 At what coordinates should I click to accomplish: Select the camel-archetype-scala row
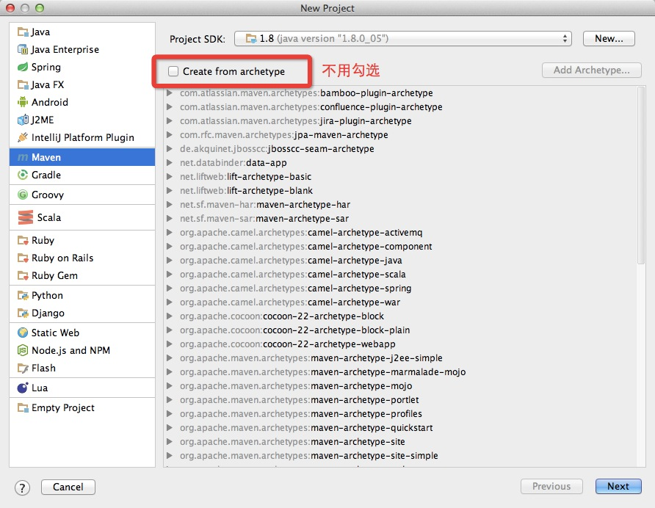[x=401, y=274]
